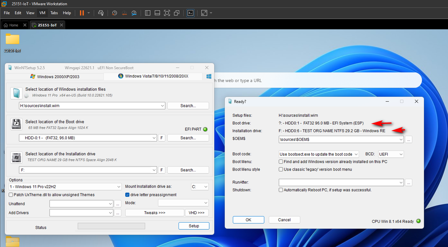Open the BCD UEFI dropdown

[391, 154]
